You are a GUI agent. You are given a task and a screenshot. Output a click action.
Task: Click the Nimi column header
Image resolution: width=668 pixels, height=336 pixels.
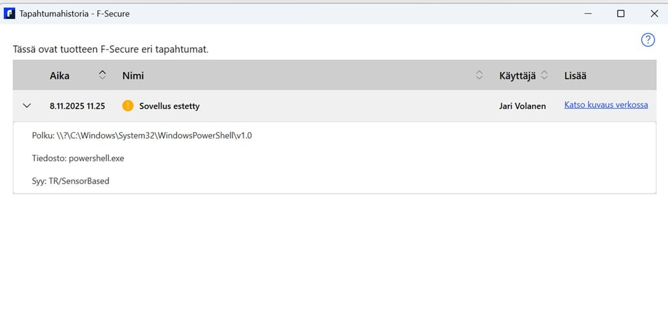tap(133, 76)
